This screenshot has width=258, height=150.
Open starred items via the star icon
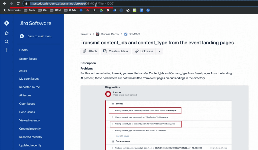[x=7, y=33]
